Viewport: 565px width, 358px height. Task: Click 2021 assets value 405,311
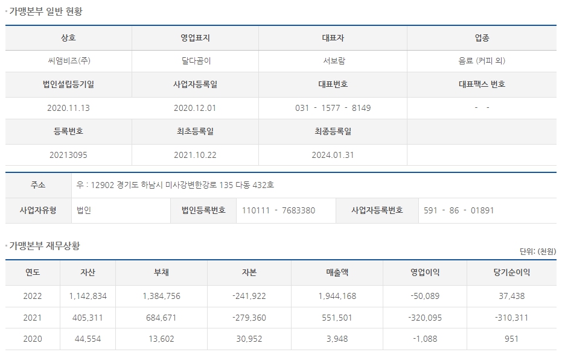88,318
